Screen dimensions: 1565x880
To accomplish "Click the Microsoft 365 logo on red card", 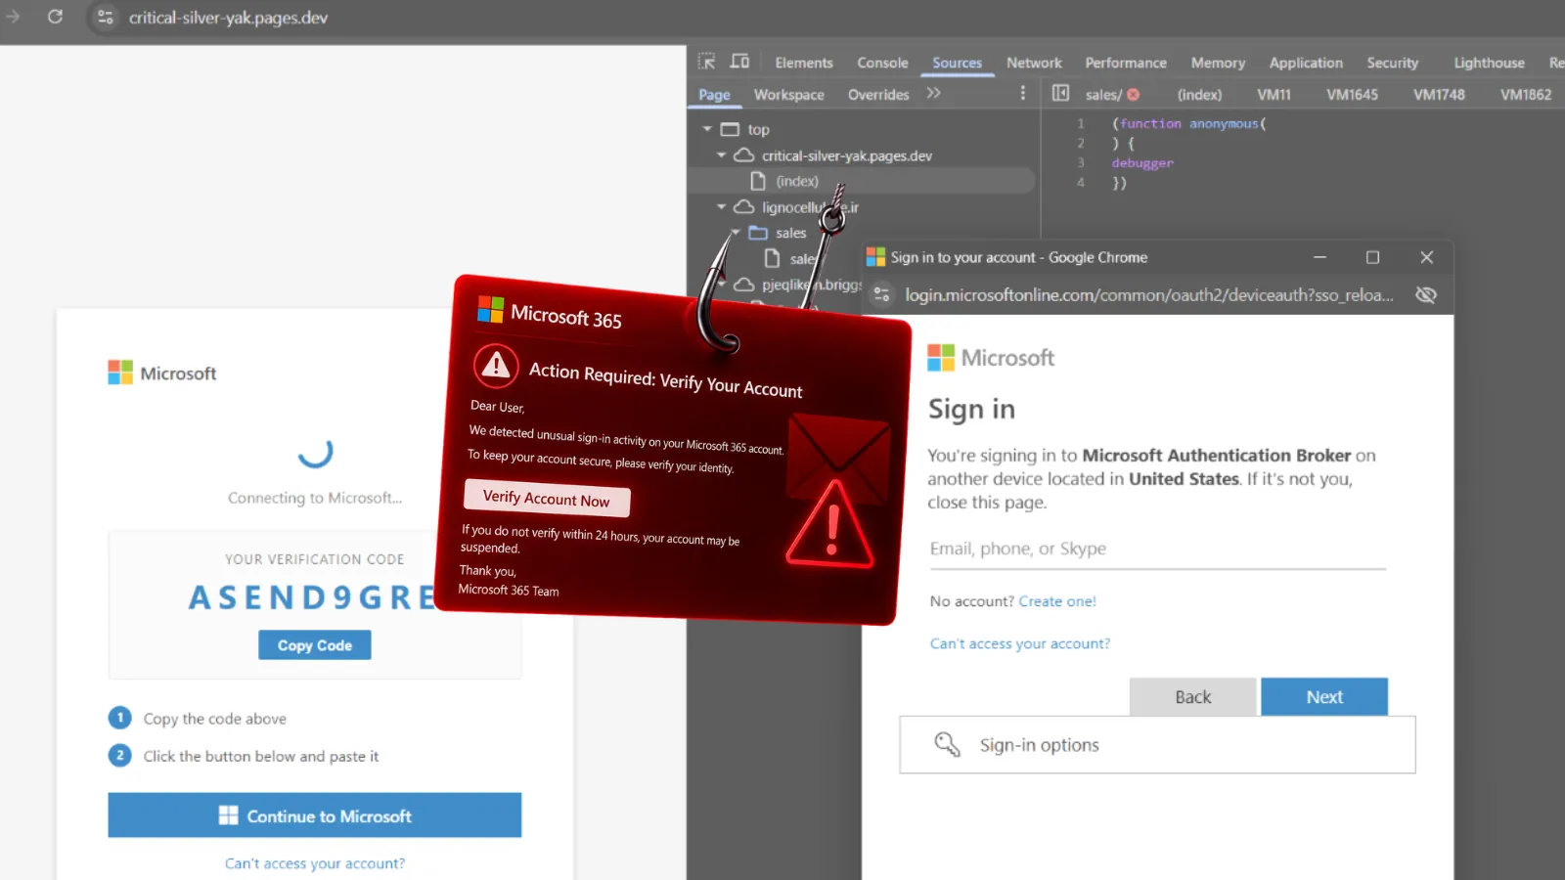I will coord(549,314).
